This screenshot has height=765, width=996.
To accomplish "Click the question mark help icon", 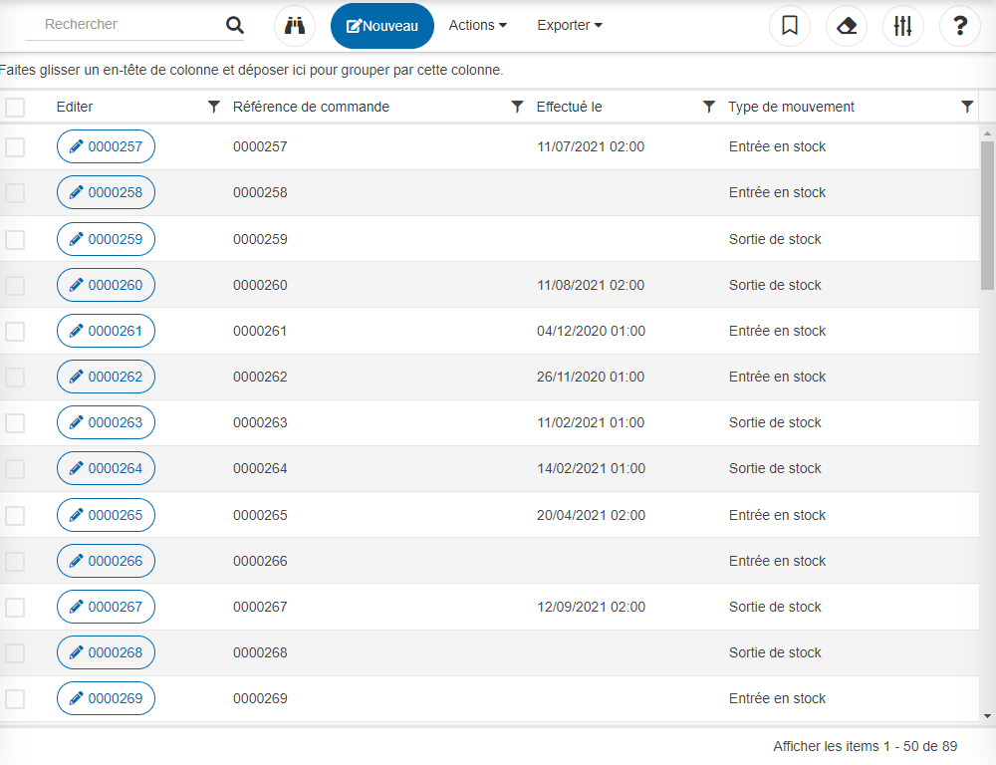I will 960,26.
